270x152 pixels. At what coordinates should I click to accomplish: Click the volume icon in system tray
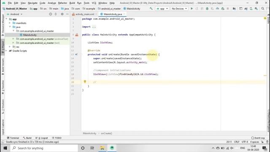[232, 148]
